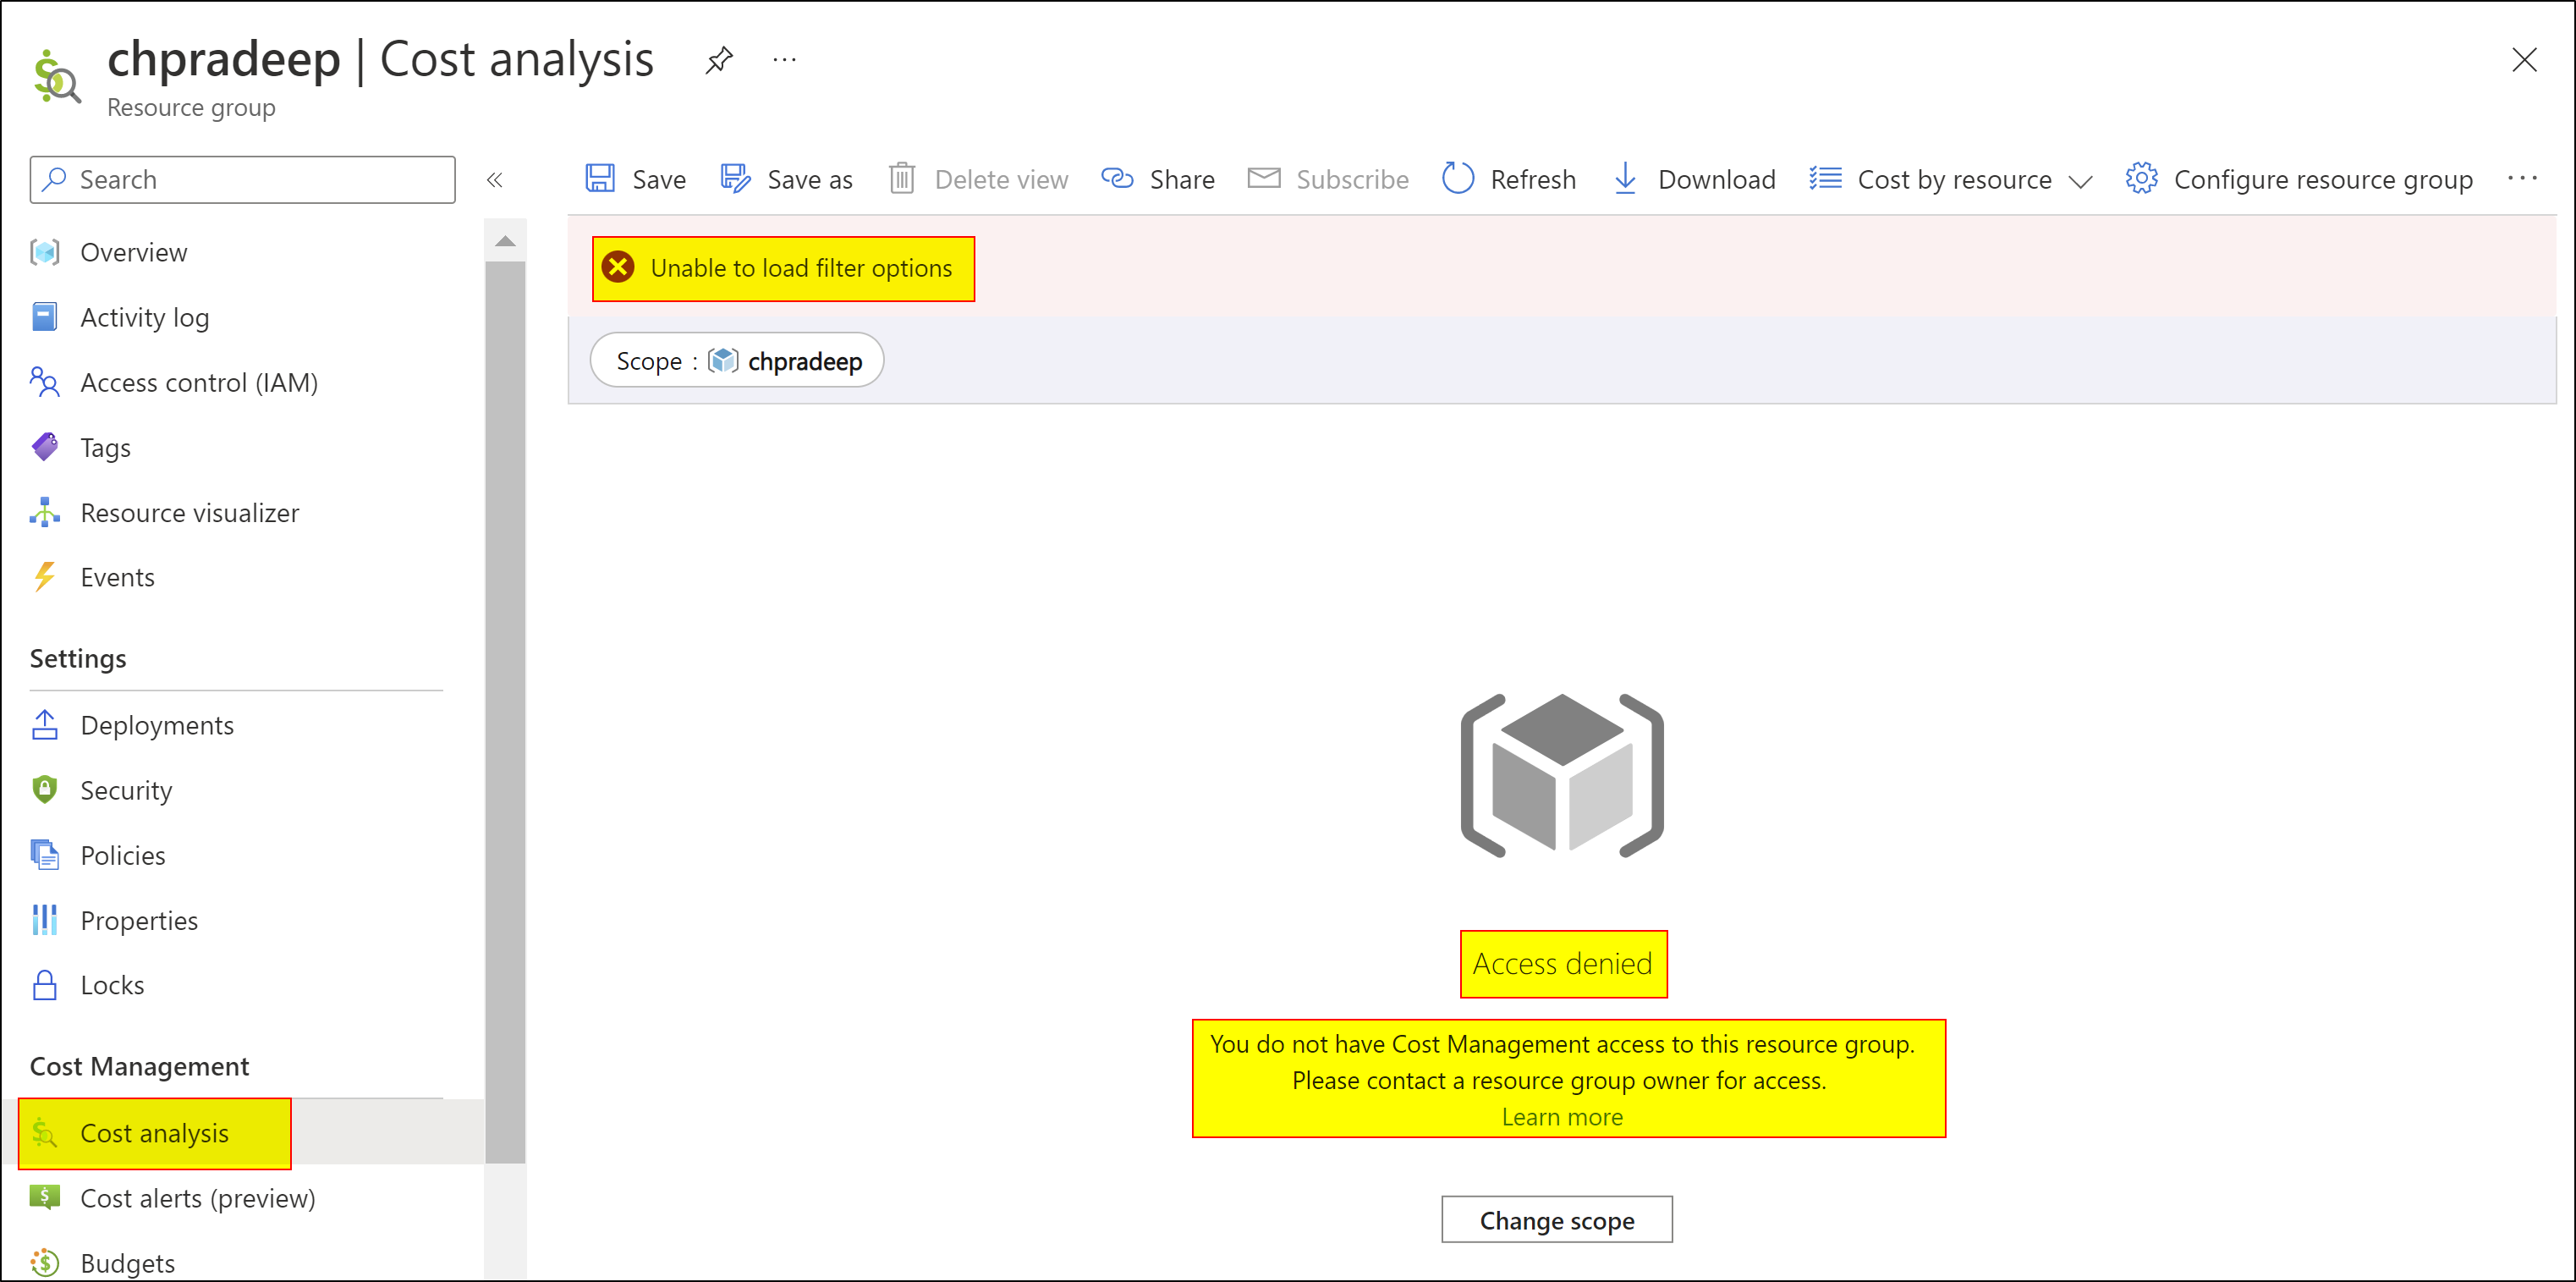Open Access control (IAM)
Screen dimensions: 2576x1282
pyautogui.click(x=200, y=382)
